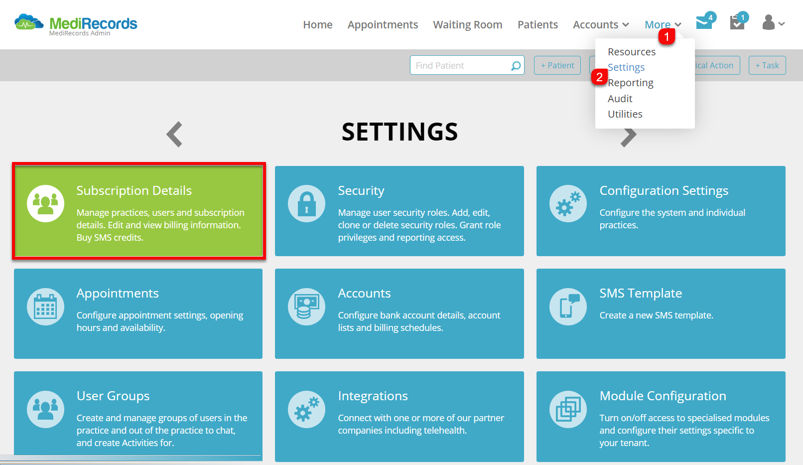
Task: Open the Patients page
Action: pyautogui.click(x=537, y=24)
